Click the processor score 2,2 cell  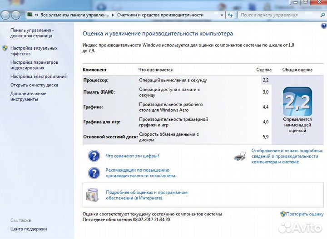coord(266,80)
